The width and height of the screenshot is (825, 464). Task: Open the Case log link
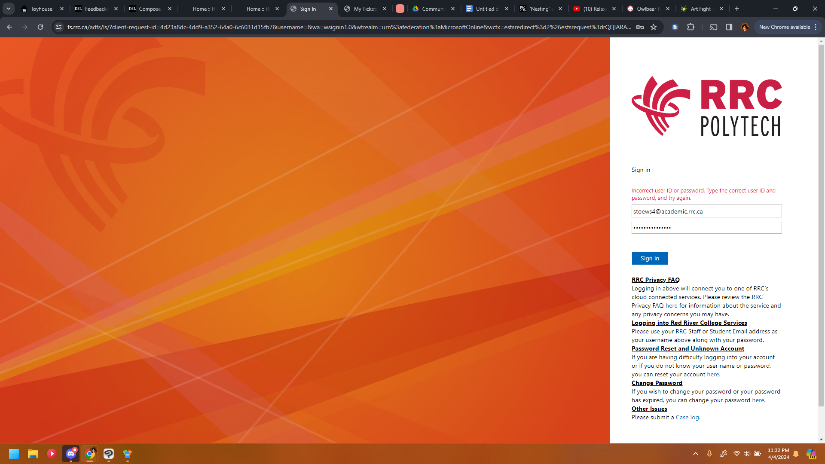pos(687,417)
